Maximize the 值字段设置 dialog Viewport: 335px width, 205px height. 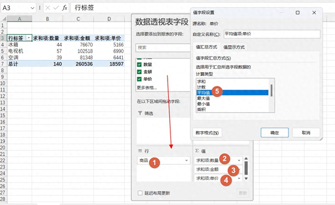pos(298,13)
